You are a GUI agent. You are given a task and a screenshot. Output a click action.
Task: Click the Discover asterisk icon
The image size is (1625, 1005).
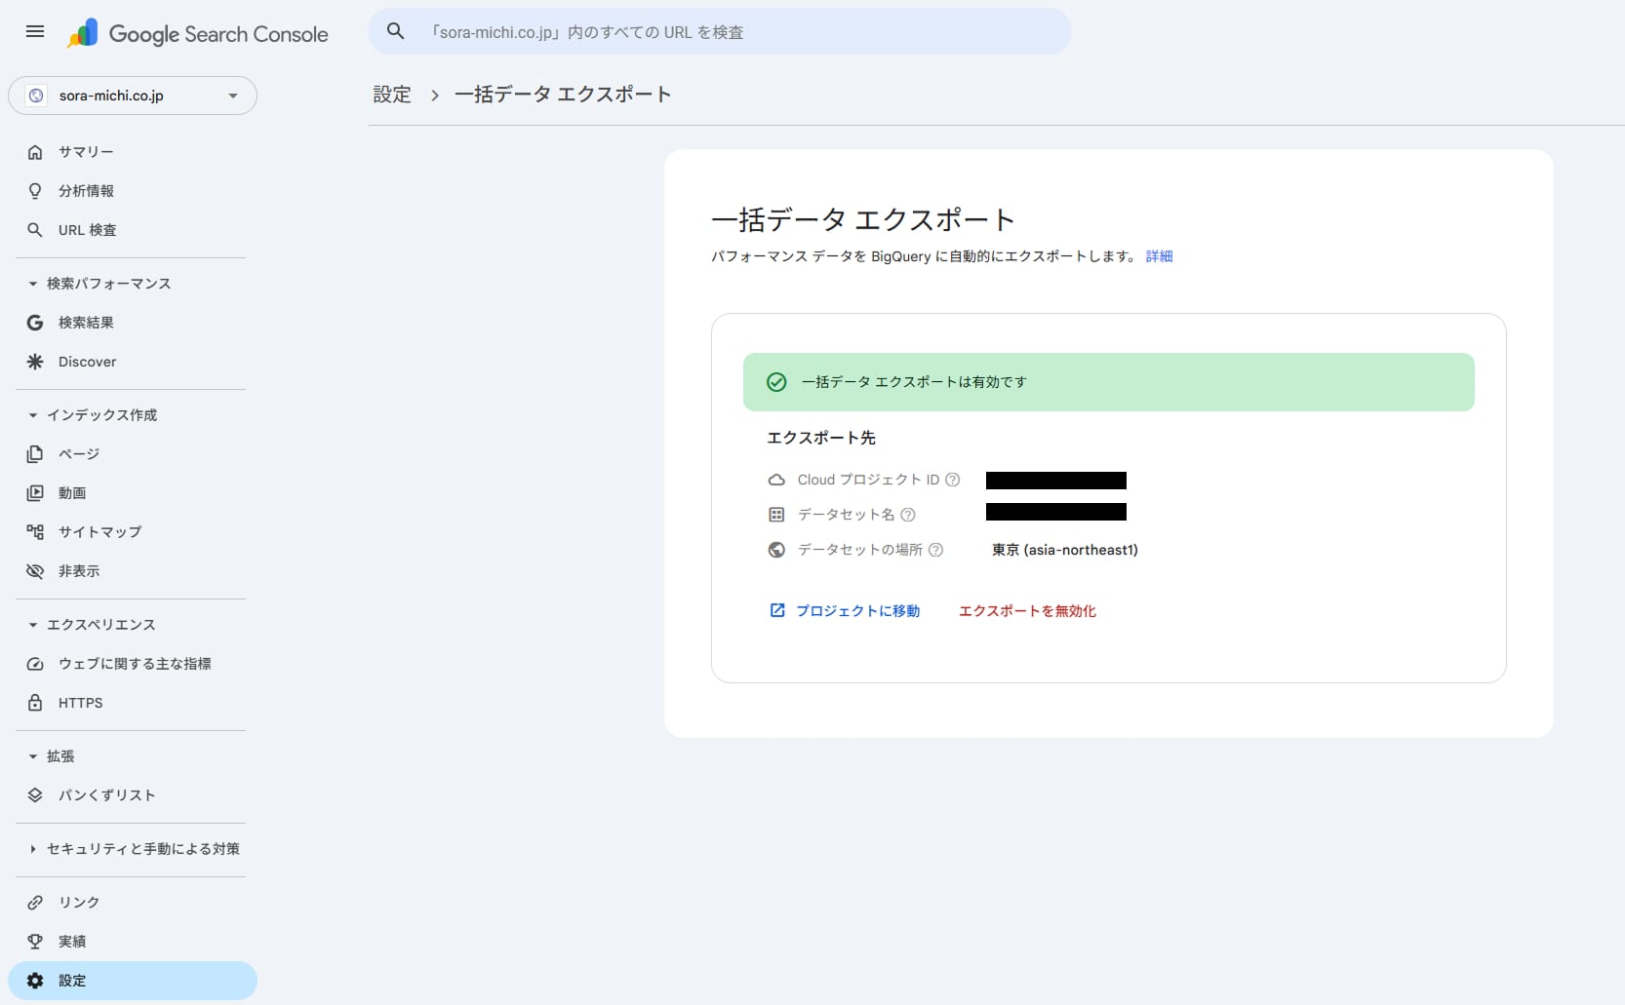tap(35, 362)
